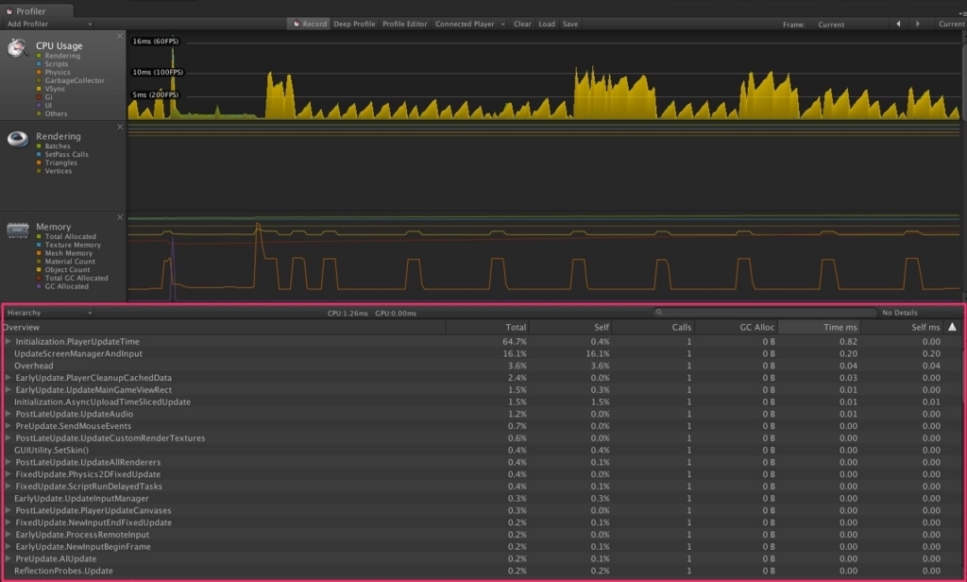Close the Memory profiler module
967x582 pixels.
tap(120, 217)
